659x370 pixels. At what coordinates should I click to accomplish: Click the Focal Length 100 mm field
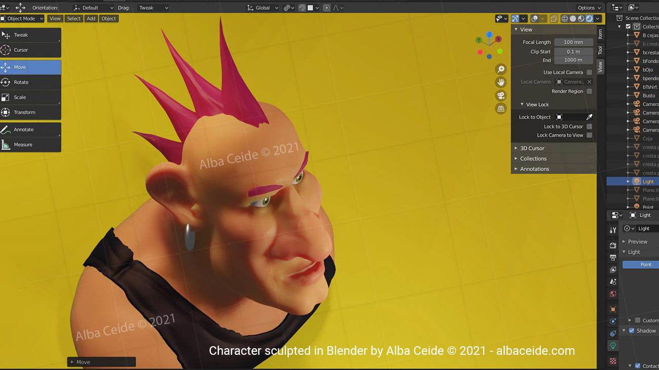[x=573, y=43]
